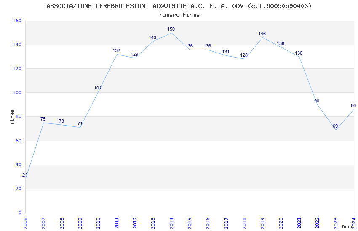Viewport: 358px width, 231px height.
Task: Click the 80 y-axis tick label
Action: click(19, 116)
